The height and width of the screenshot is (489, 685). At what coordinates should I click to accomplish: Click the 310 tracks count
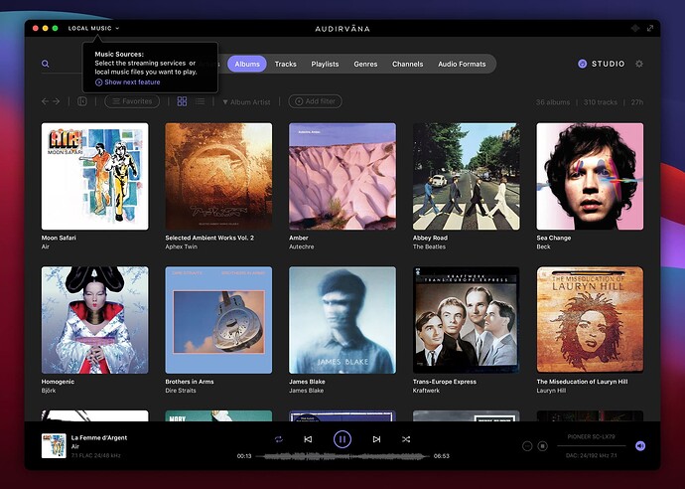(601, 102)
